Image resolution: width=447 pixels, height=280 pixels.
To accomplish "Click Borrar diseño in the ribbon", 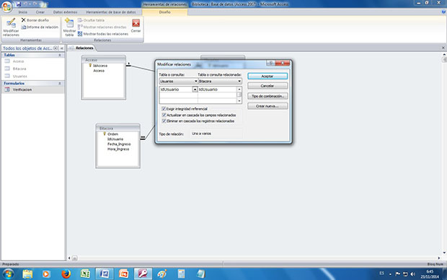I will coord(35,20).
